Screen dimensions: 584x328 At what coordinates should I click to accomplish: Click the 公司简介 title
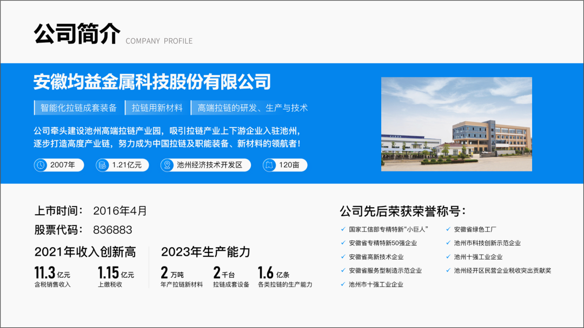[x=77, y=34]
